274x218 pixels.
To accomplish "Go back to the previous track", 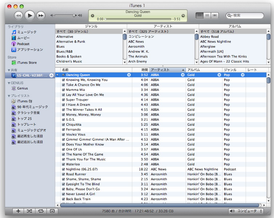I will click(x=19, y=15).
